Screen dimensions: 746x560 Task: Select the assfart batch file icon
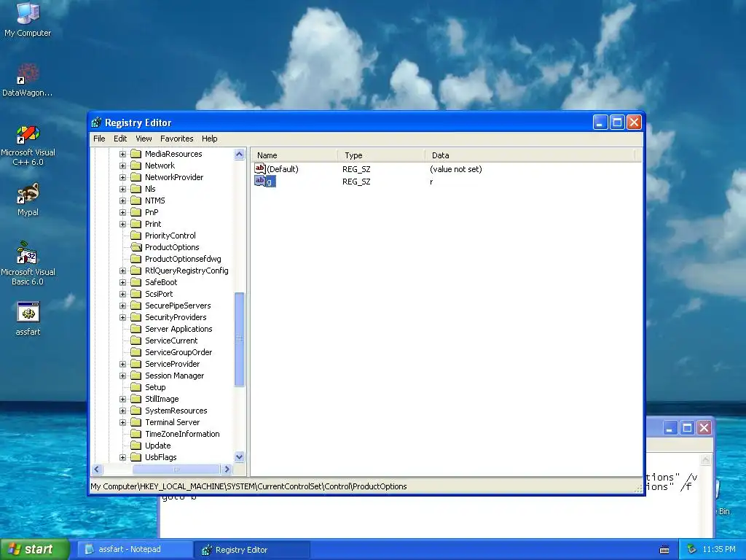[x=28, y=319]
